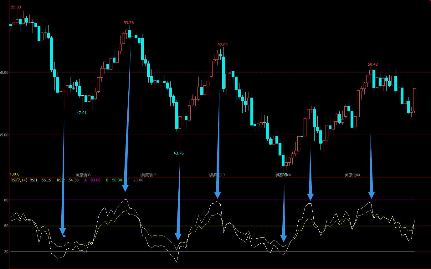Jump to the 美原油06 date marker
Viewport: 431px width, 269px height.
[149, 175]
